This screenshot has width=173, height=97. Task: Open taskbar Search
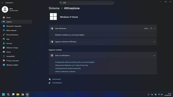tap(8, 95)
